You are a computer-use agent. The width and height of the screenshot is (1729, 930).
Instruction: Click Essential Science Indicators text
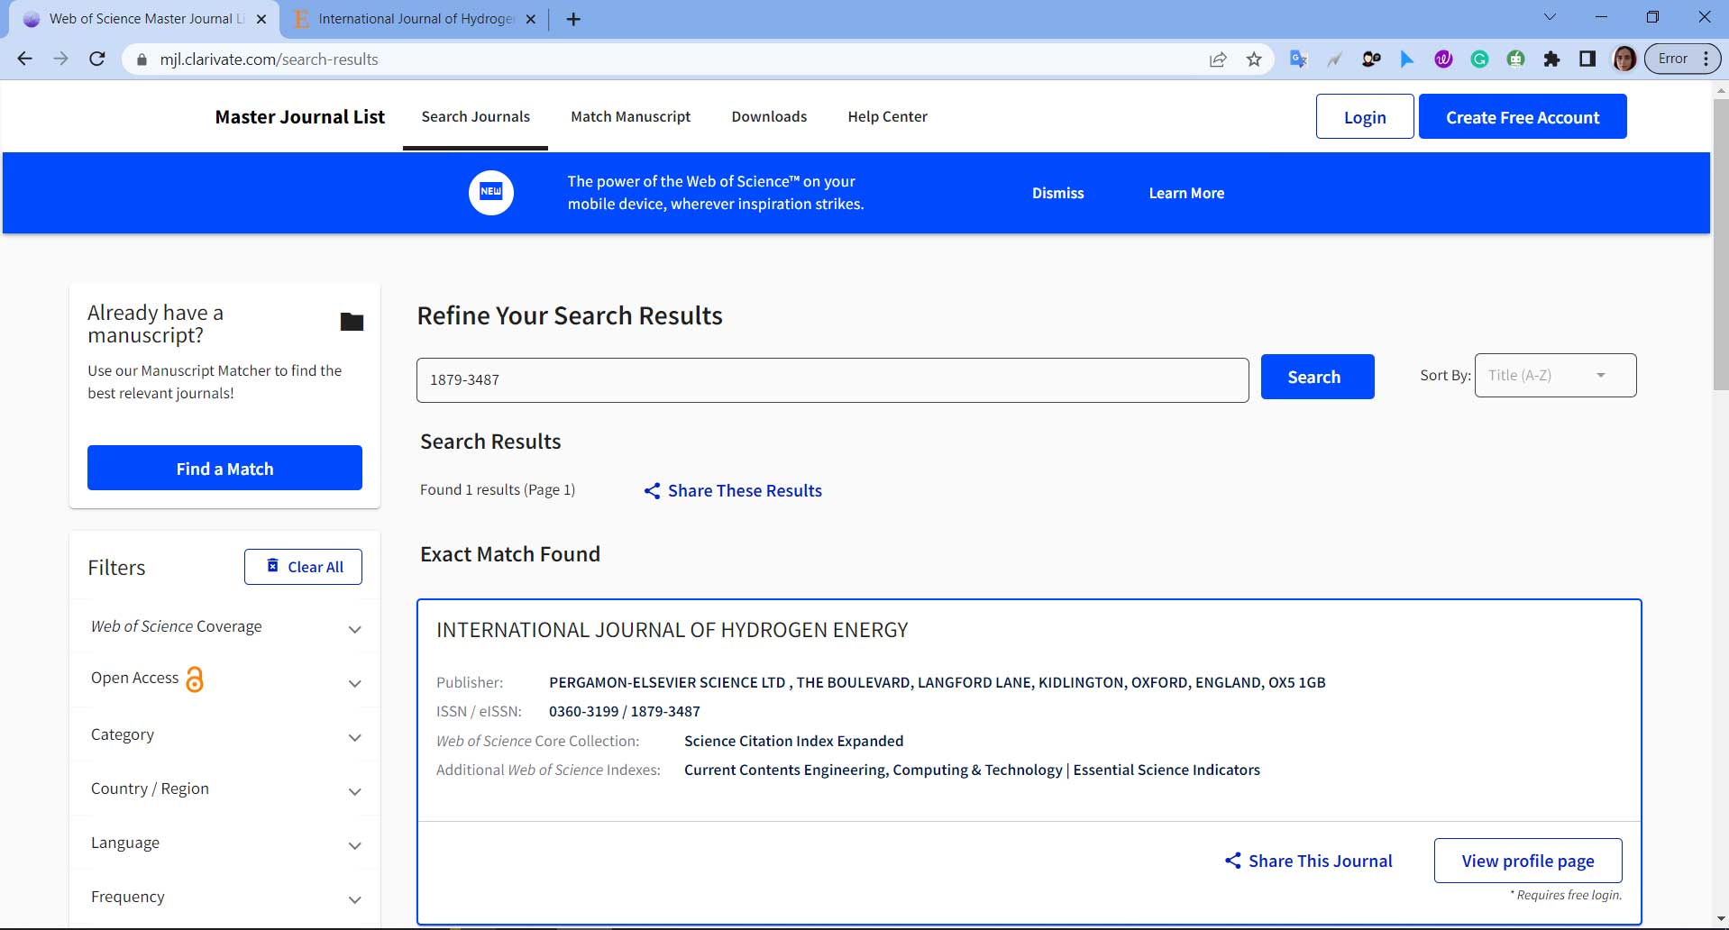1166,770
